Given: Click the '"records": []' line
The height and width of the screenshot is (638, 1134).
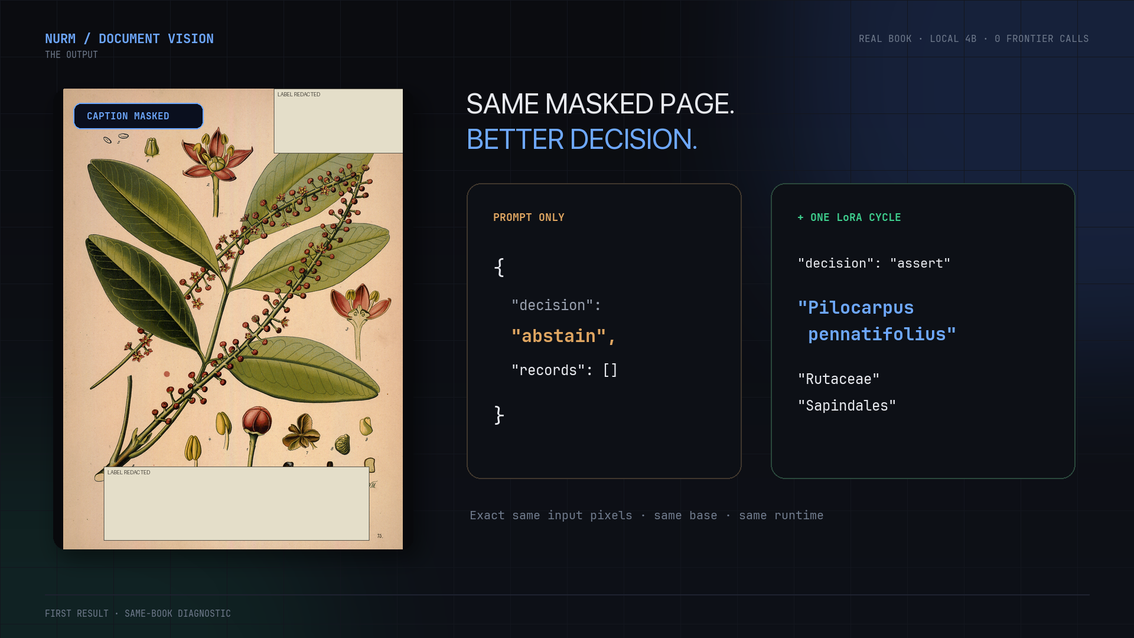Looking at the screenshot, I should pyautogui.click(x=565, y=370).
